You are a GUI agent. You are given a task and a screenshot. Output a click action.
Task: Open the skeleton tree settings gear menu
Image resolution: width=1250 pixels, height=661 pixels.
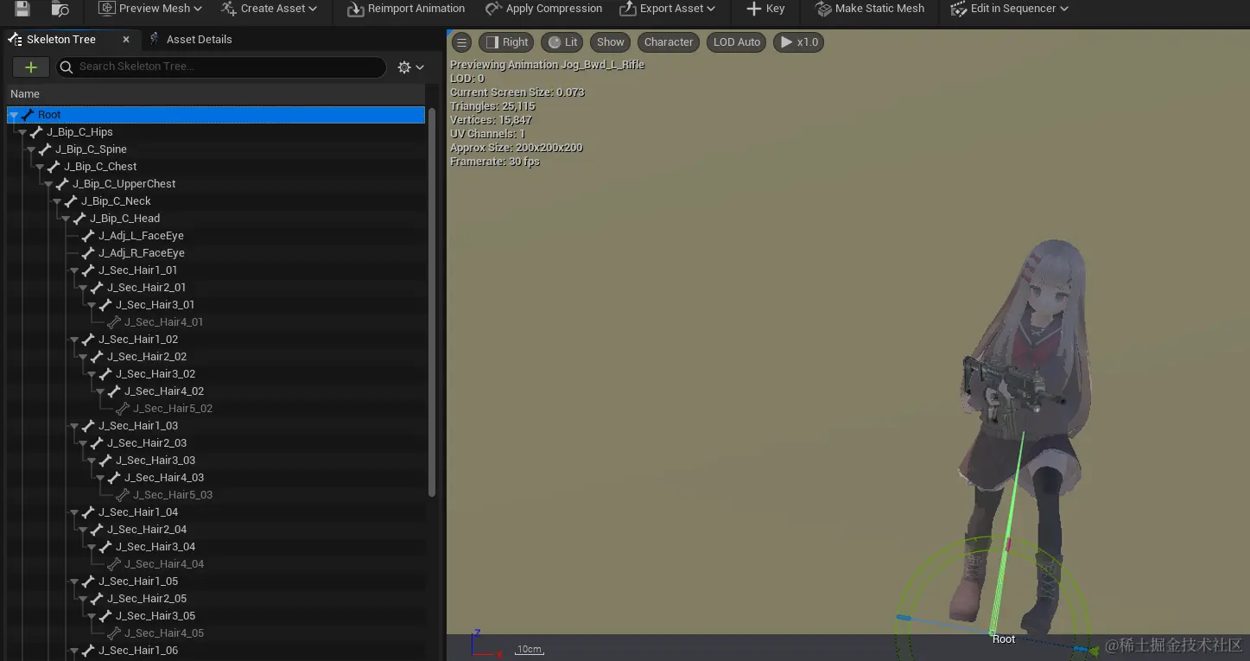(x=410, y=67)
